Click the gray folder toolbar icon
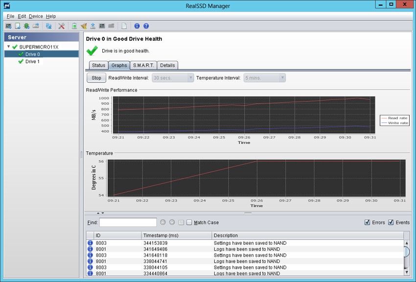416x282 pixels. point(111,26)
